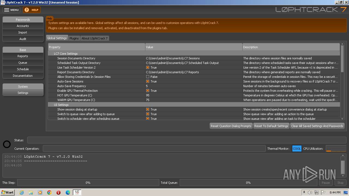Click the Auto-Save Frequency value 5
The width and height of the screenshot is (349, 196).
[x=147, y=86]
